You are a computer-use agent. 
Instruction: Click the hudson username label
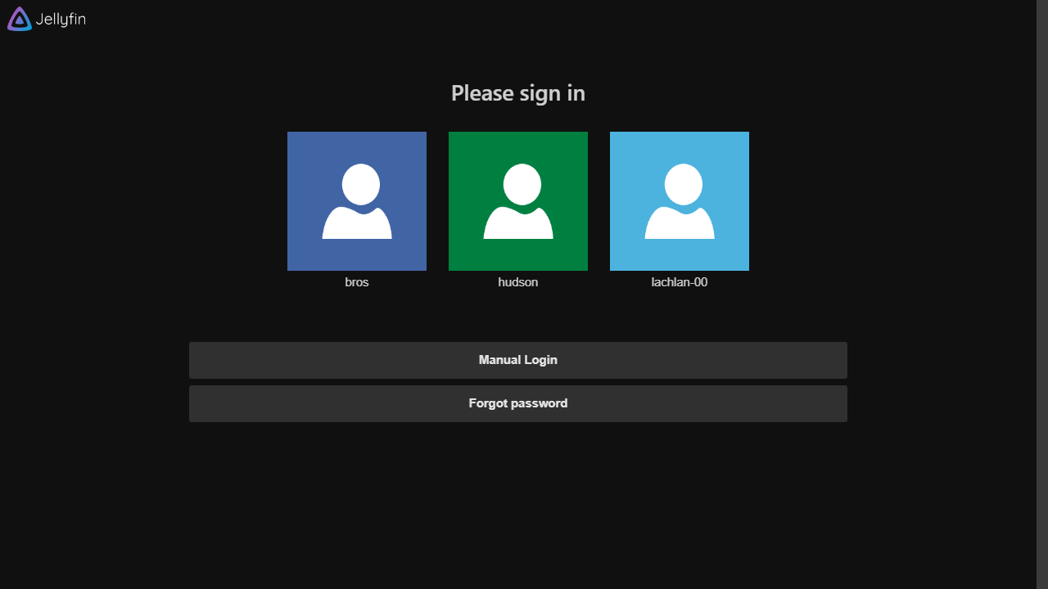pos(517,281)
